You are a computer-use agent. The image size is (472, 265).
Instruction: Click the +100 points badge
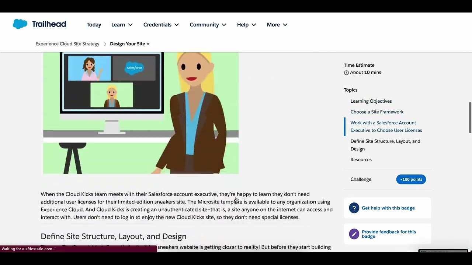click(x=411, y=179)
